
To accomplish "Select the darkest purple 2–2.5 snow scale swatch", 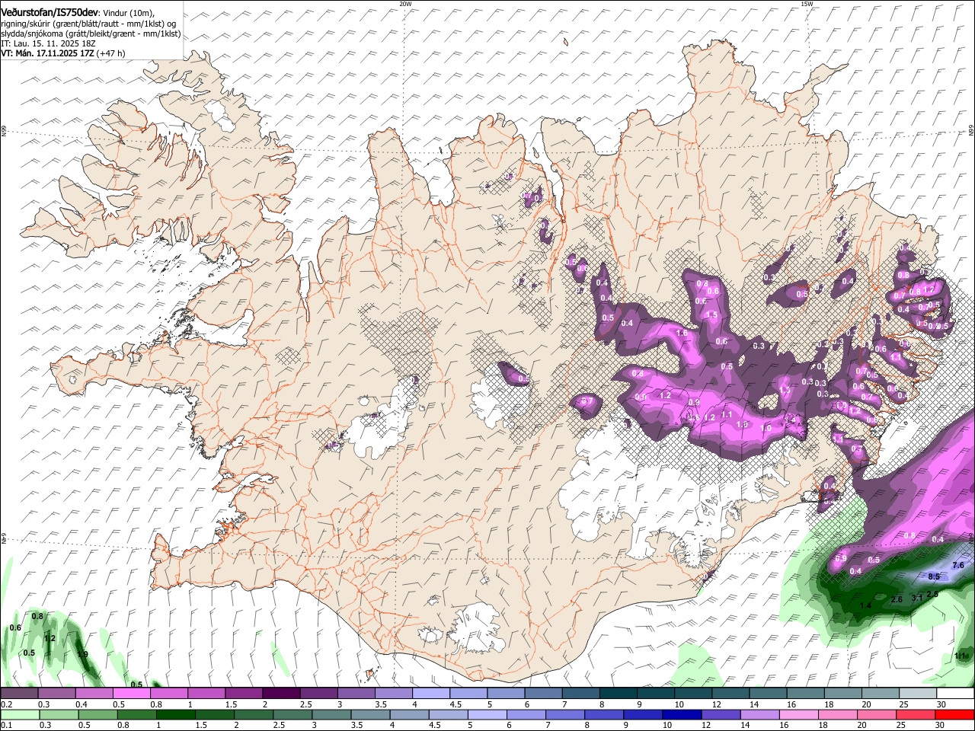I will (x=280, y=694).
